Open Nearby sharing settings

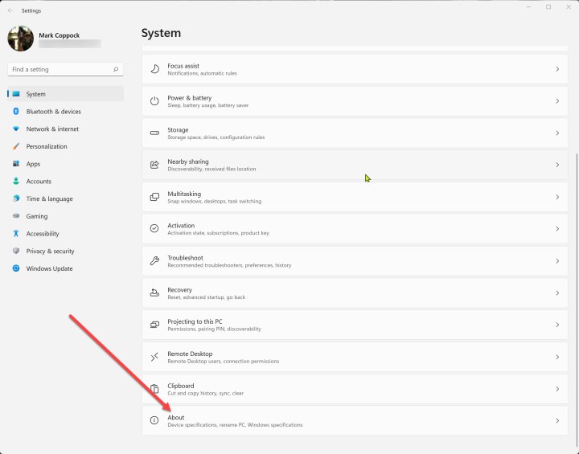(x=354, y=165)
